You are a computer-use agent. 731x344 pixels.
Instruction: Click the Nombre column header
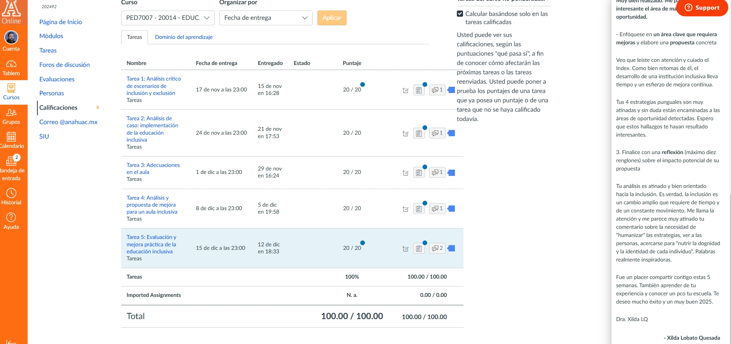137,63
